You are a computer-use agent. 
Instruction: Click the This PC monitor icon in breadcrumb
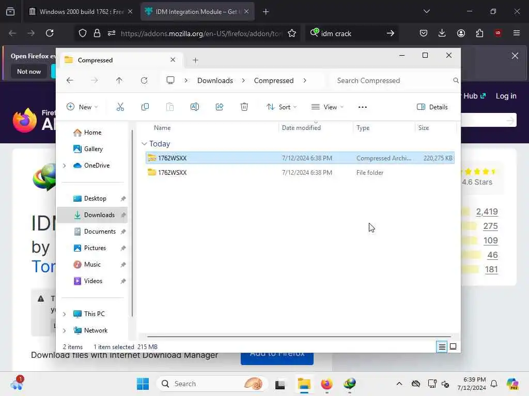click(170, 80)
